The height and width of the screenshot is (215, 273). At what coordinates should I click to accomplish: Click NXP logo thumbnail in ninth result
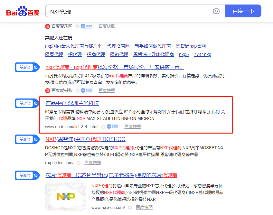point(66,196)
